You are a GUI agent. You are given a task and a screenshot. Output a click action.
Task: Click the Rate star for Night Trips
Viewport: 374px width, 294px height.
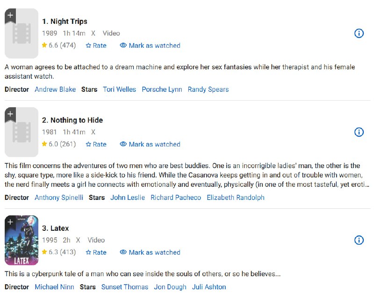tap(96, 45)
